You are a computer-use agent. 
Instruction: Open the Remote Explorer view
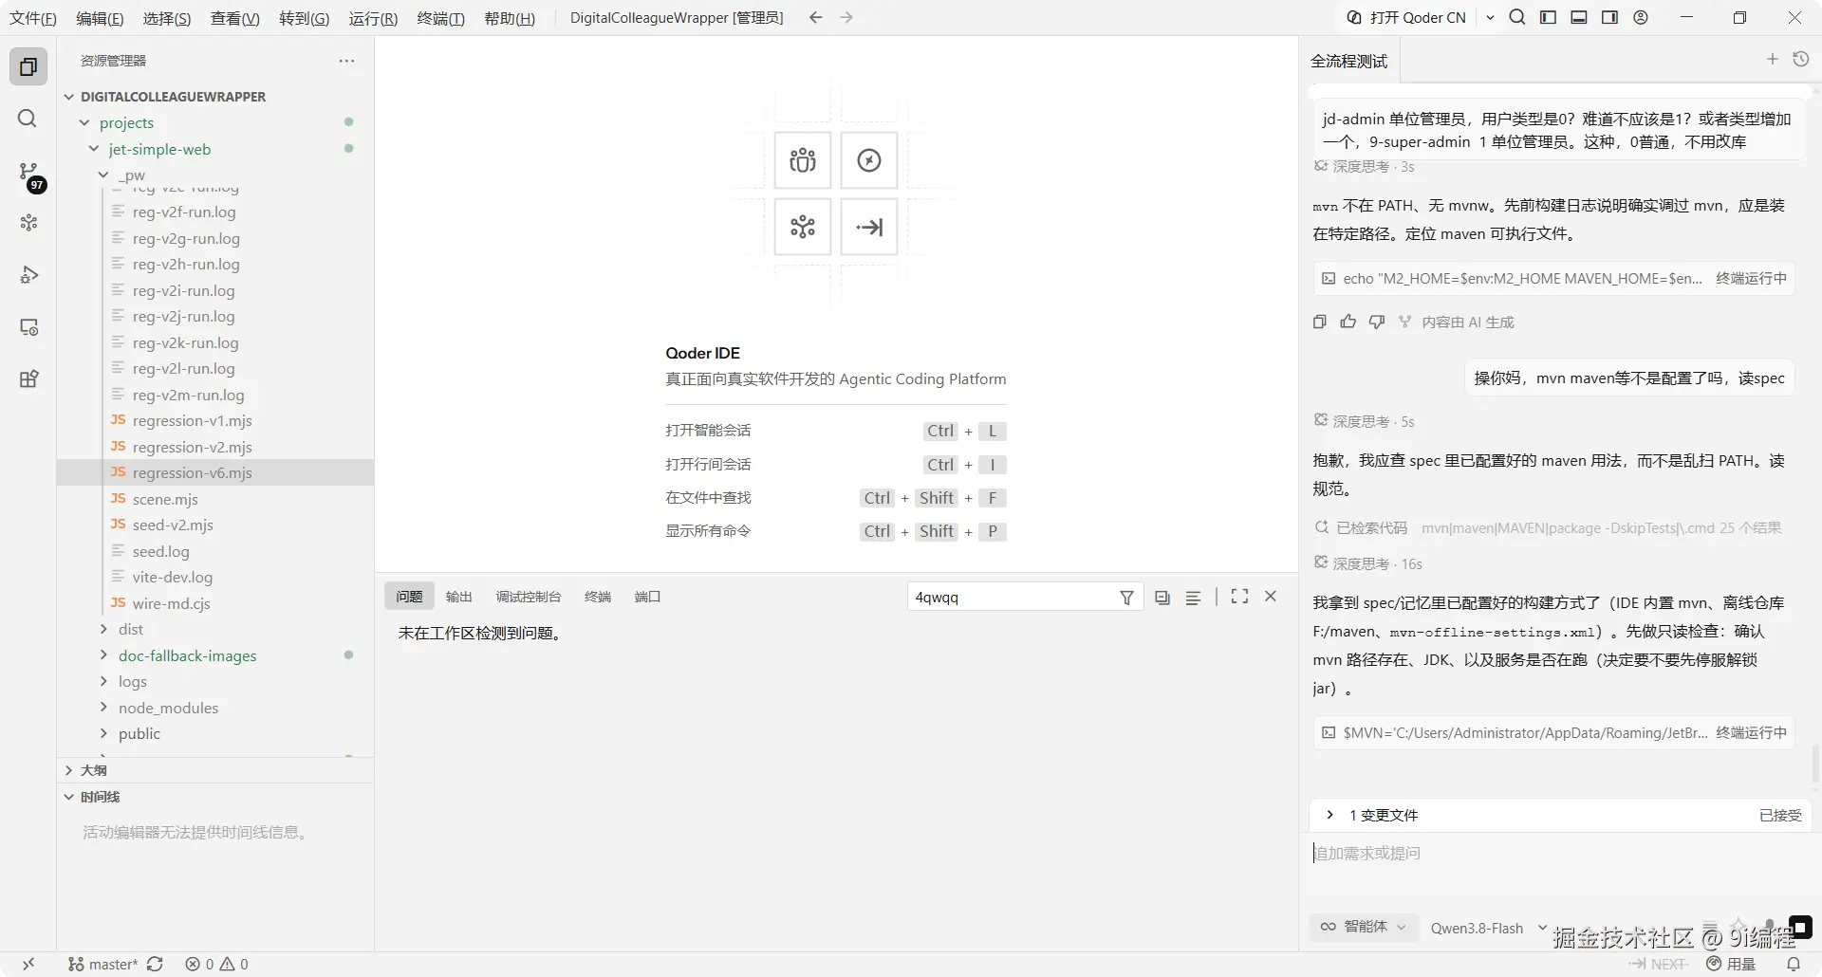pyautogui.click(x=28, y=327)
